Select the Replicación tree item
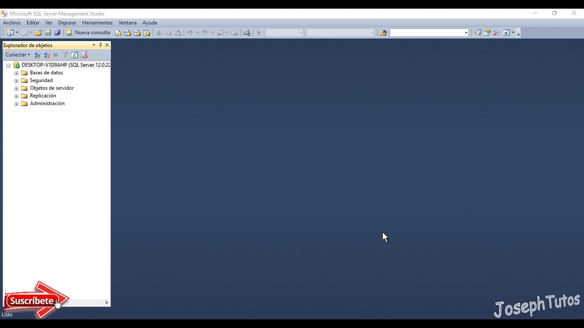Image resolution: width=584 pixels, height=328 pixels. coord(43,96)
